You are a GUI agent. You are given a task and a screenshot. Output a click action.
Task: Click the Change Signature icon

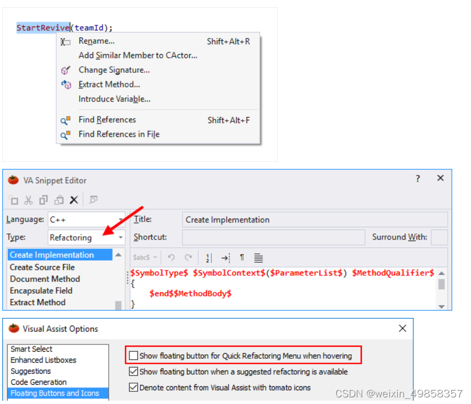[x=66, y=70]
